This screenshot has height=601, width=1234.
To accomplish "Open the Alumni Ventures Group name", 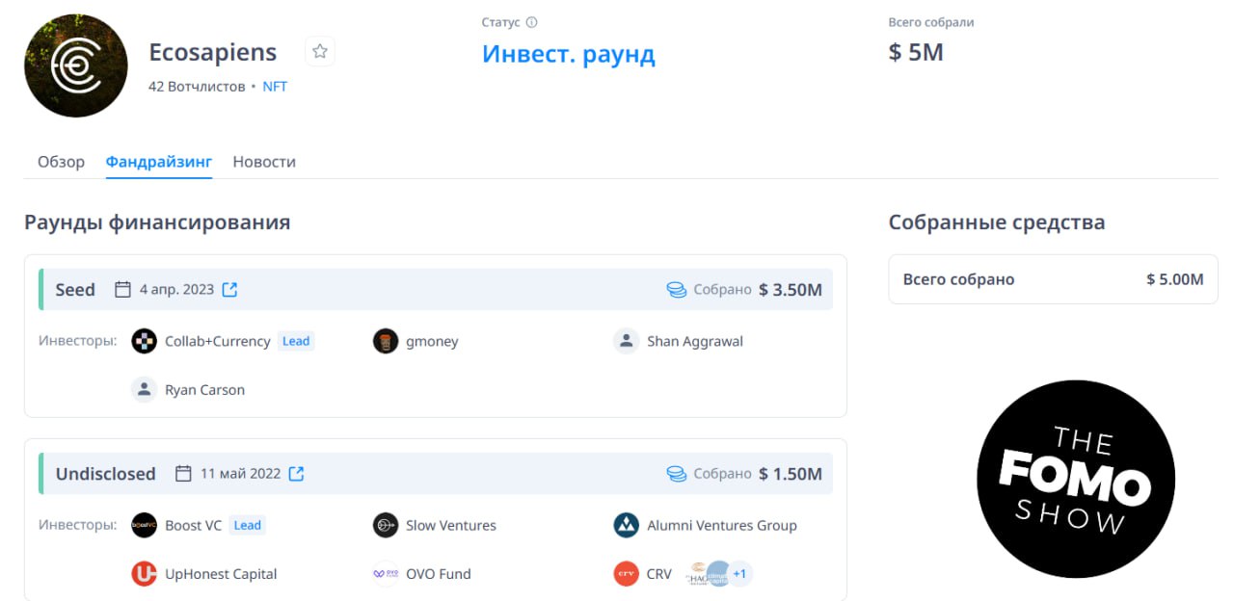I will [x=722, y=525].
